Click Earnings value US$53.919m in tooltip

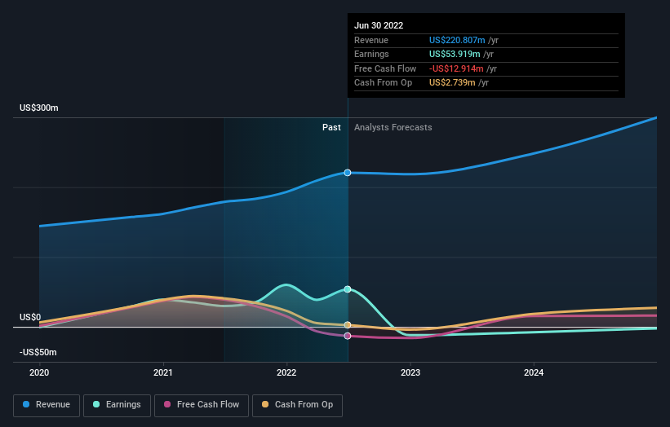click(x=455, y=54)
